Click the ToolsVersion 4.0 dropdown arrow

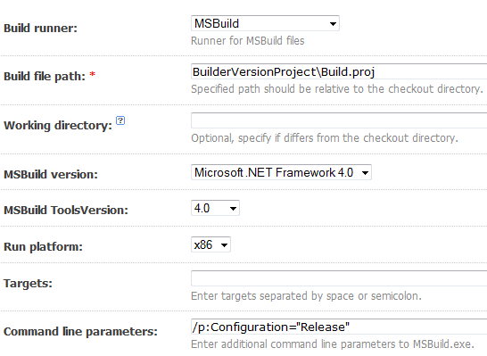(233, 209)
